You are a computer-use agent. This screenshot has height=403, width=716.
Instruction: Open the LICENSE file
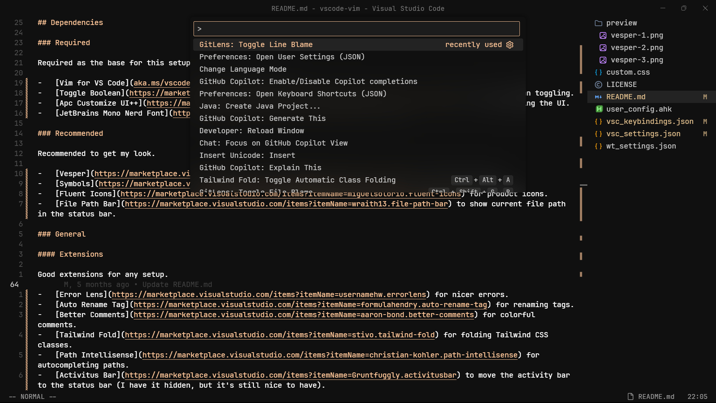(652, 85)
